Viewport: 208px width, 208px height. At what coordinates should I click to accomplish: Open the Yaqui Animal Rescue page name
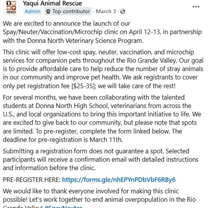click(x=52, y=3)
